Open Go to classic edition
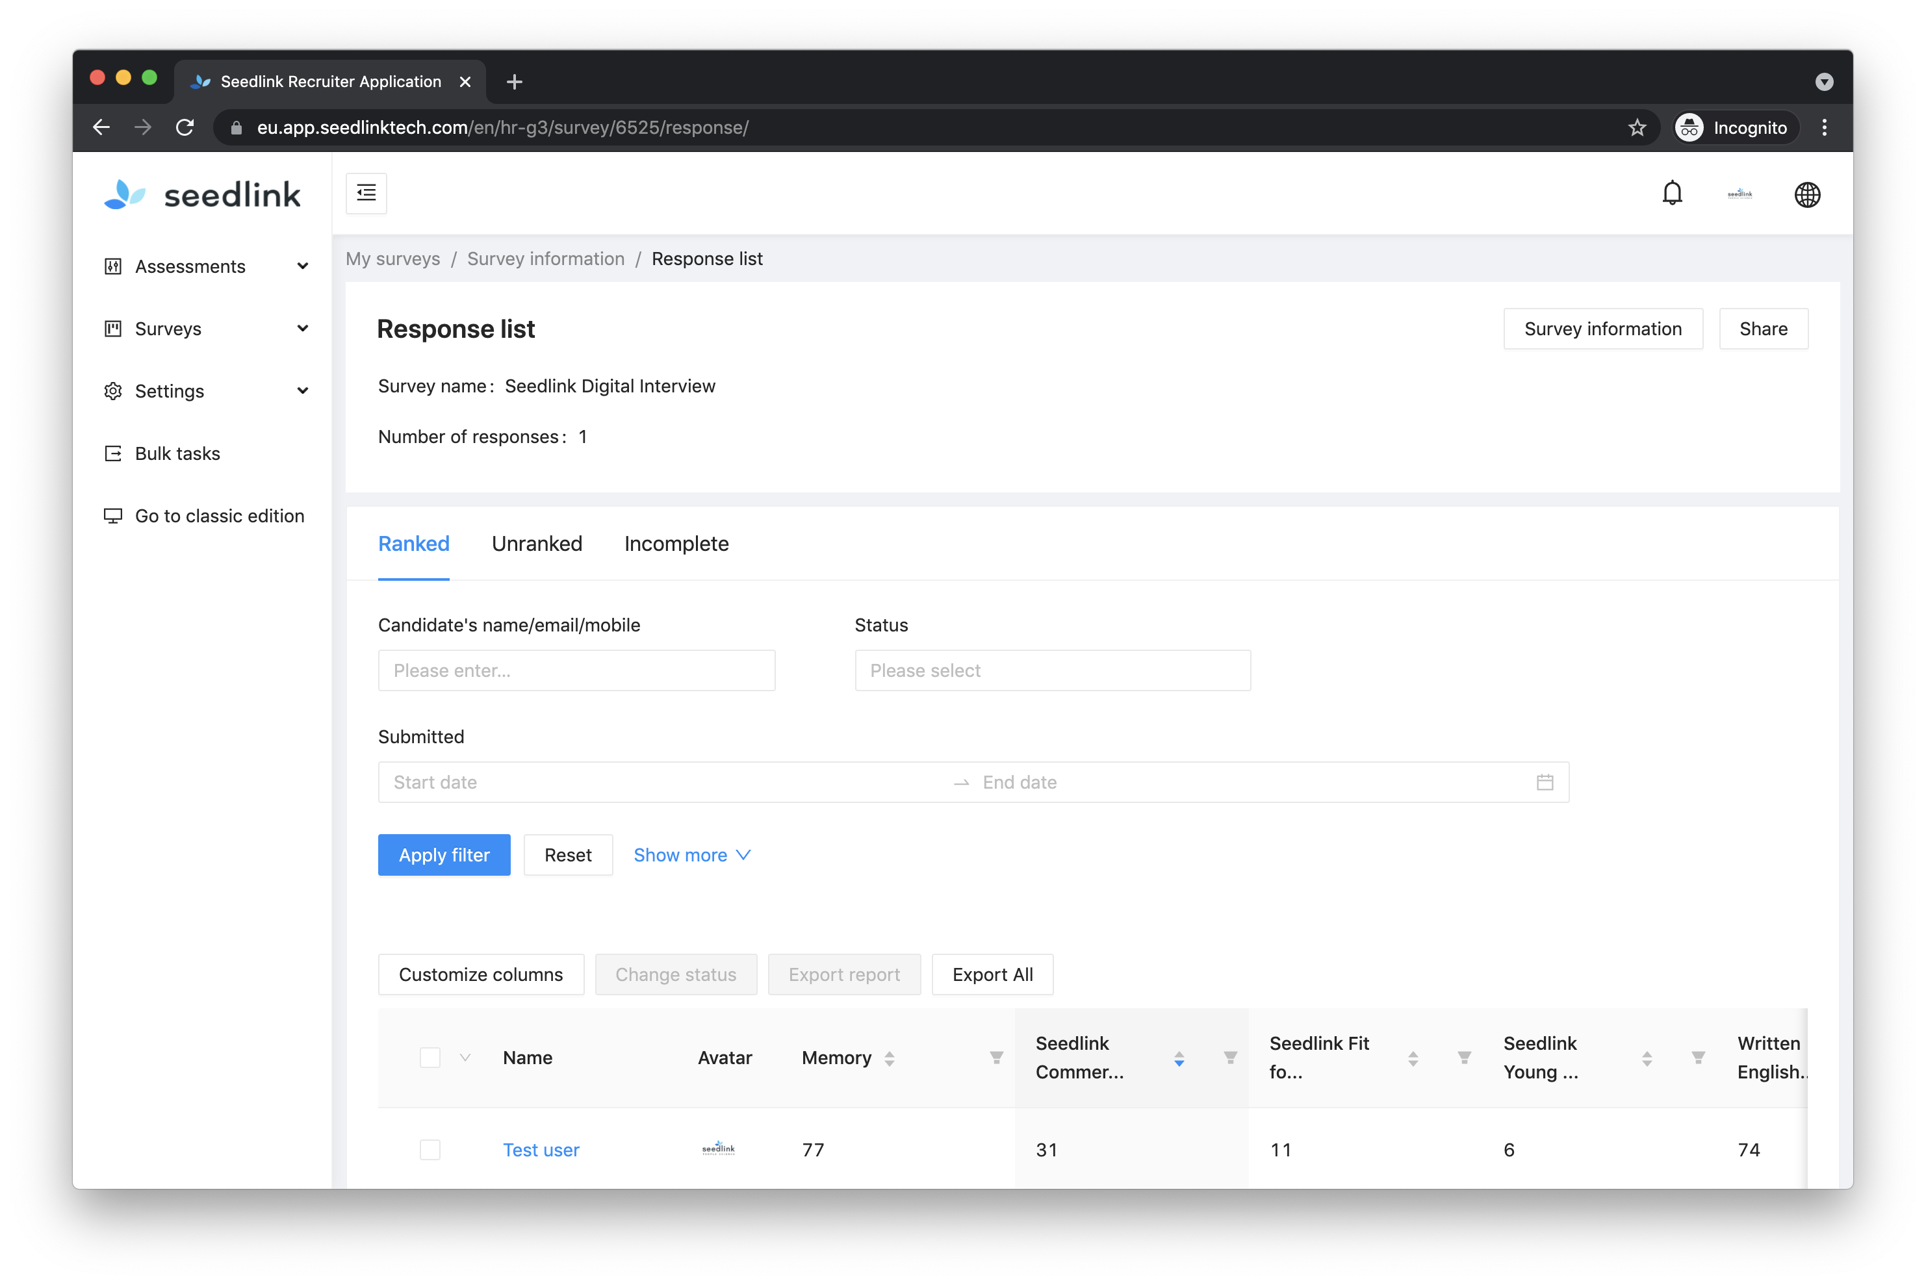This screenshot has height=1285, width=1926. (220, 515)
